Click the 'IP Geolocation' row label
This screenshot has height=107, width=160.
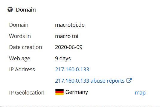27,93
